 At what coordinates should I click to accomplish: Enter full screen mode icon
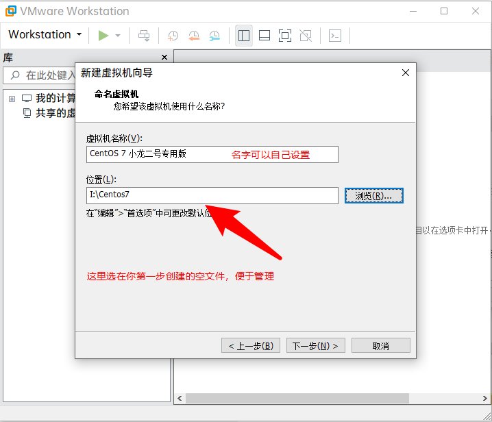285,36
